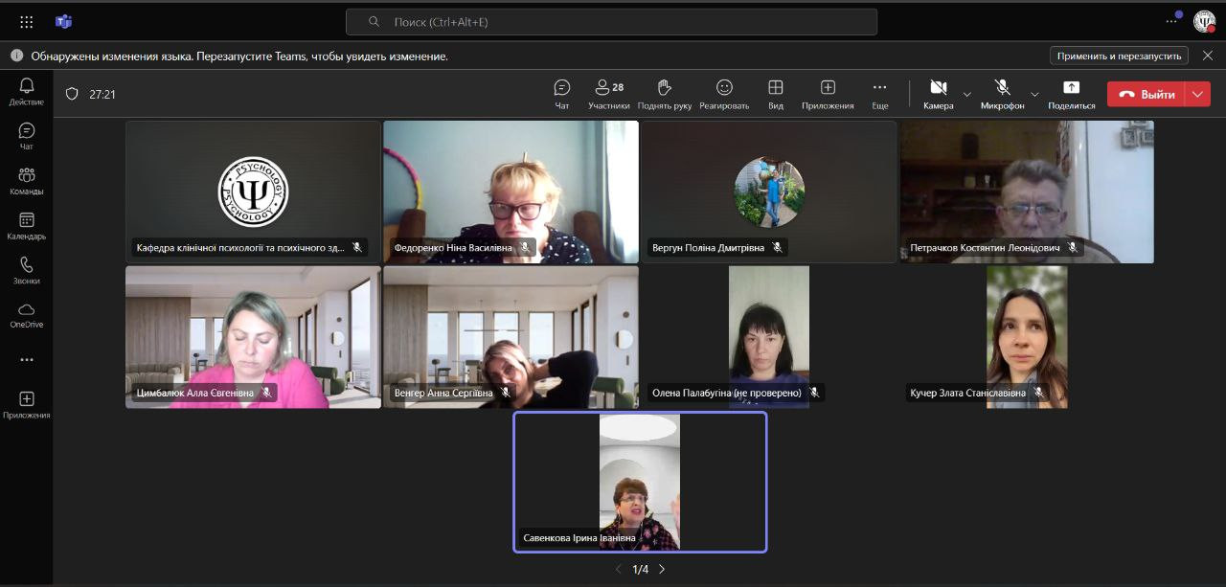Go to next participants page
The height and width of the screenshot is (587, 1226).
click(x=662, y=569)
